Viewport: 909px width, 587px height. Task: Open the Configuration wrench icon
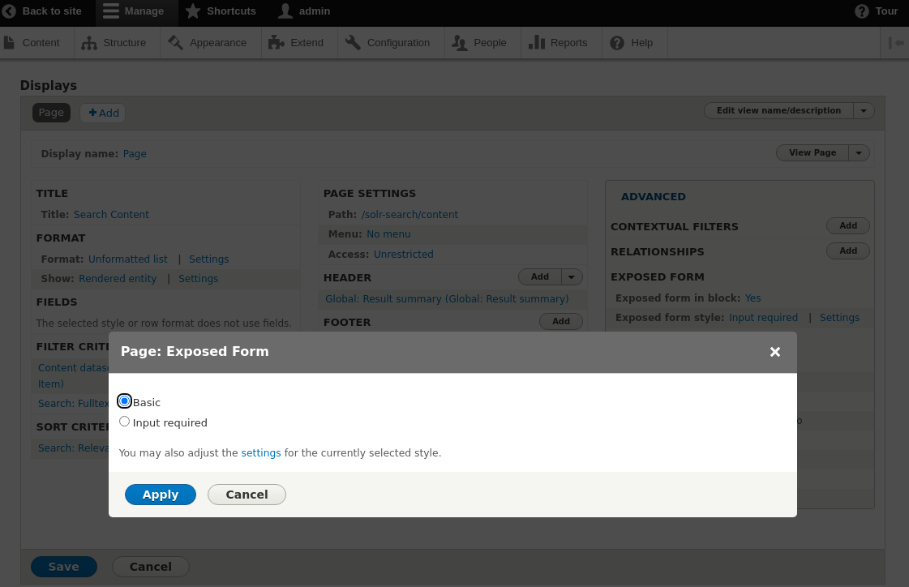(353, 43)
